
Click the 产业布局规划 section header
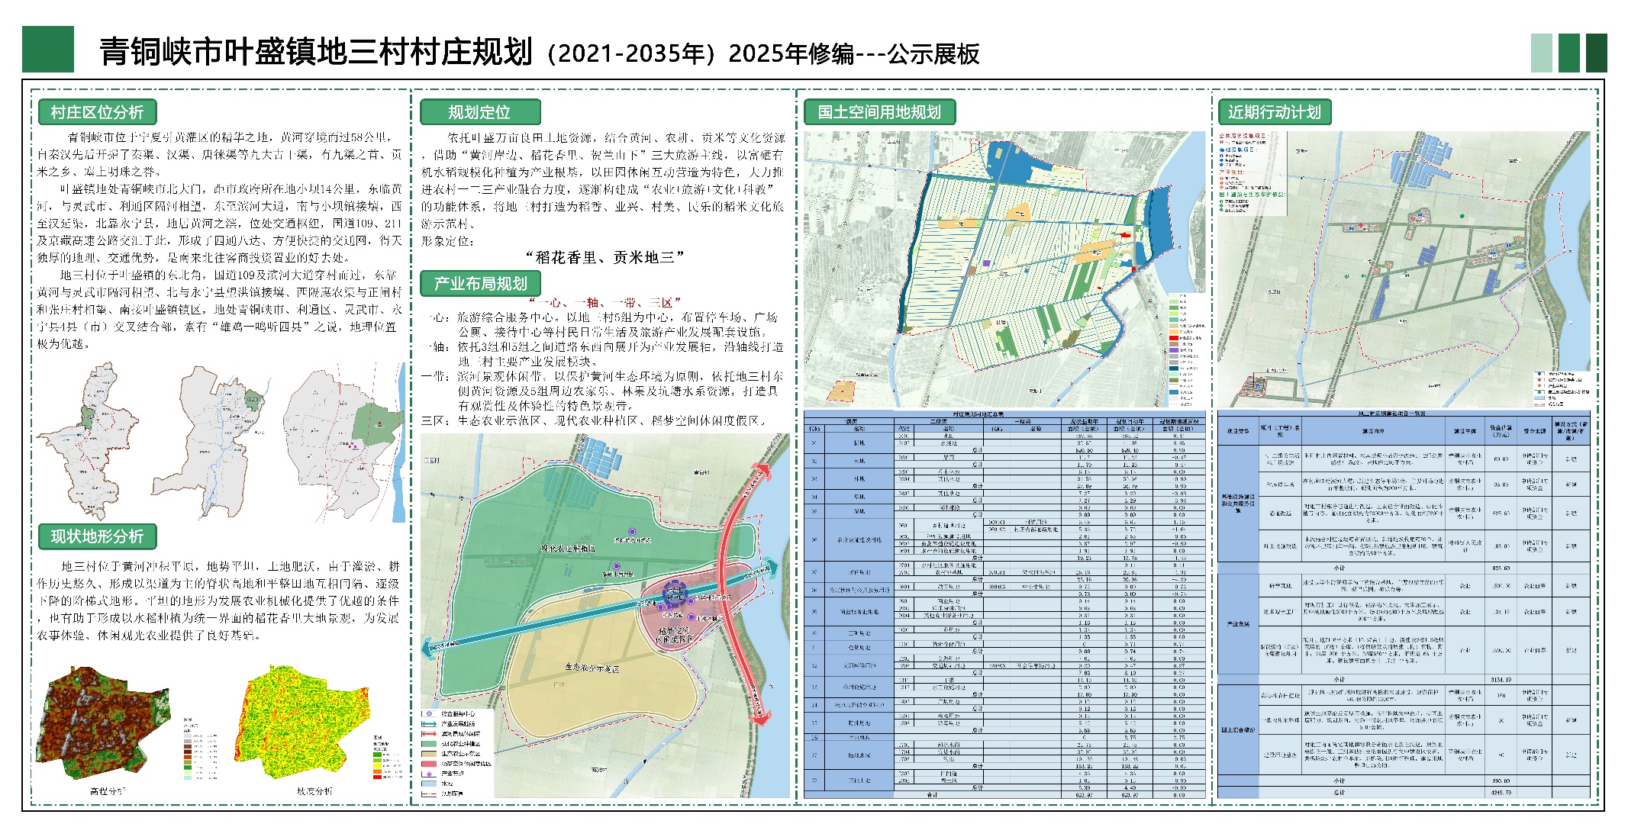coord(480,284)
